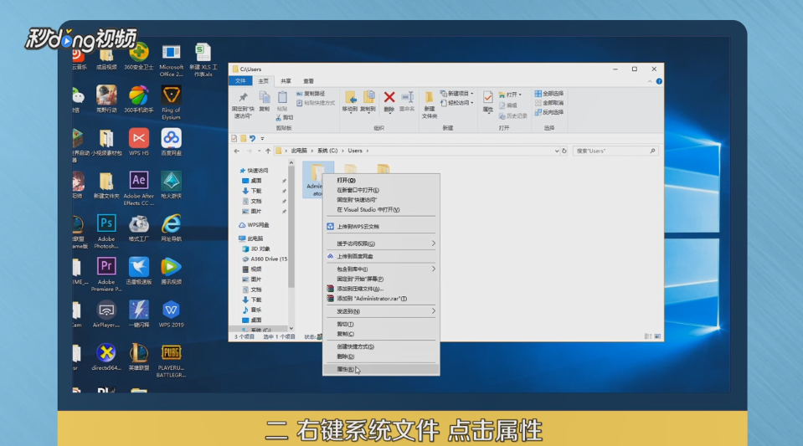Expand 包含到库中 submenu
803x446 pixels.
point(380,269)
